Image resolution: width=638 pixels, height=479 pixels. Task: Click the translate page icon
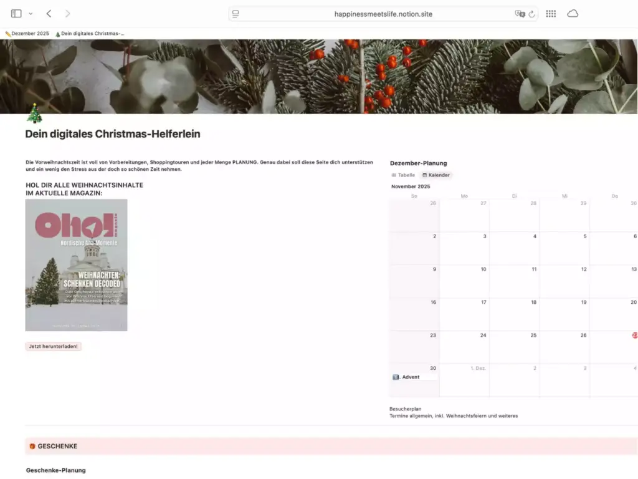tap(519, 14)
